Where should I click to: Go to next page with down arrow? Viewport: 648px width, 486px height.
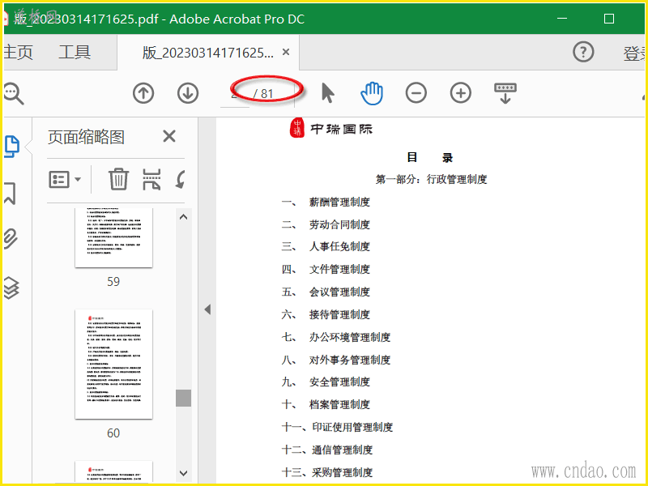188,93
